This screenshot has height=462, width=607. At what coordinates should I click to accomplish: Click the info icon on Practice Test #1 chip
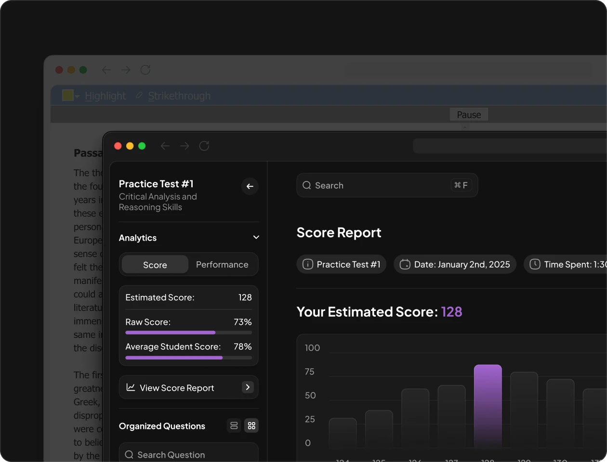coord(307,264)
